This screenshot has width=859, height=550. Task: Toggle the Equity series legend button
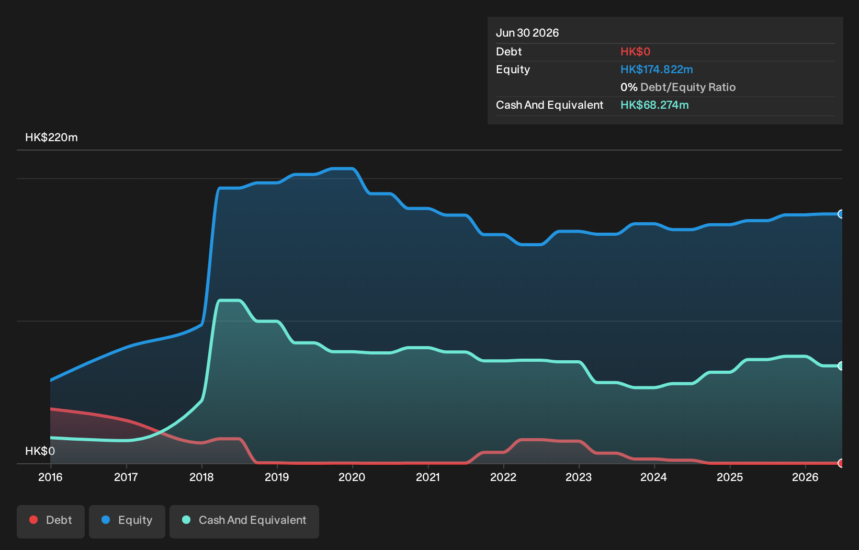pos(127,521)
